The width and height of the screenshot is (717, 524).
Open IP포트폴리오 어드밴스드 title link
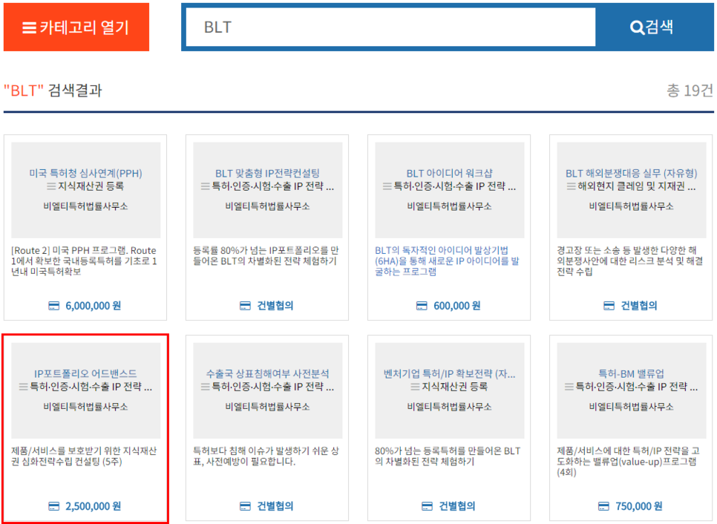point(85,373)
